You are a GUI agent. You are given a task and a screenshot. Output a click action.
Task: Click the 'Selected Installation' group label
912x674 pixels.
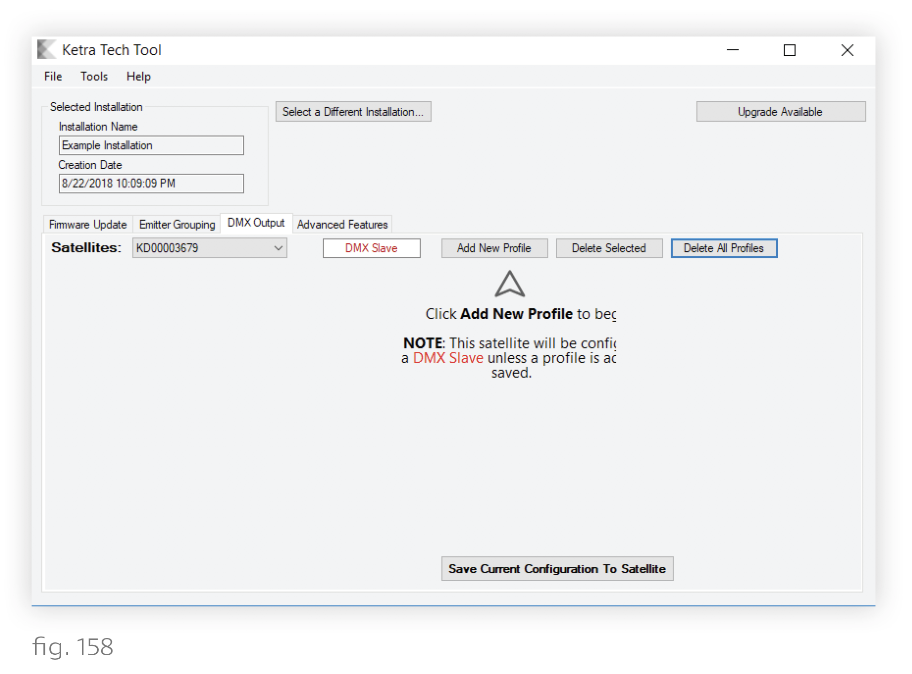pyautogui.click(x=96, y=107)
